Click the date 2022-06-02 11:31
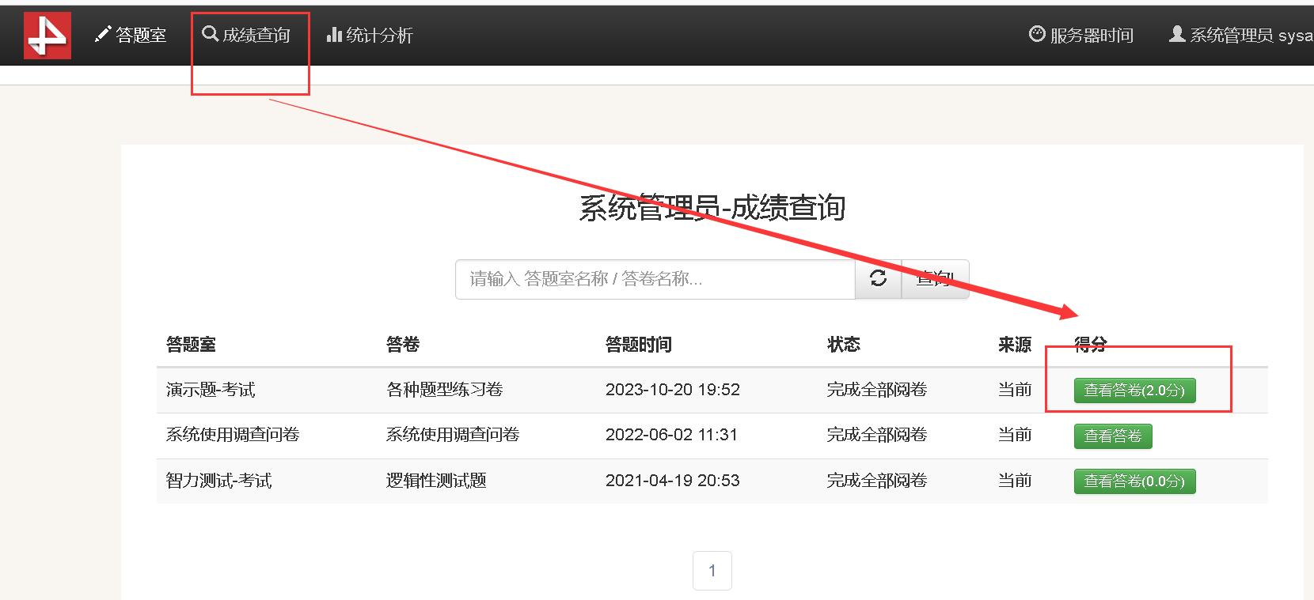The image size is (1314, 600). coord(671,435)
